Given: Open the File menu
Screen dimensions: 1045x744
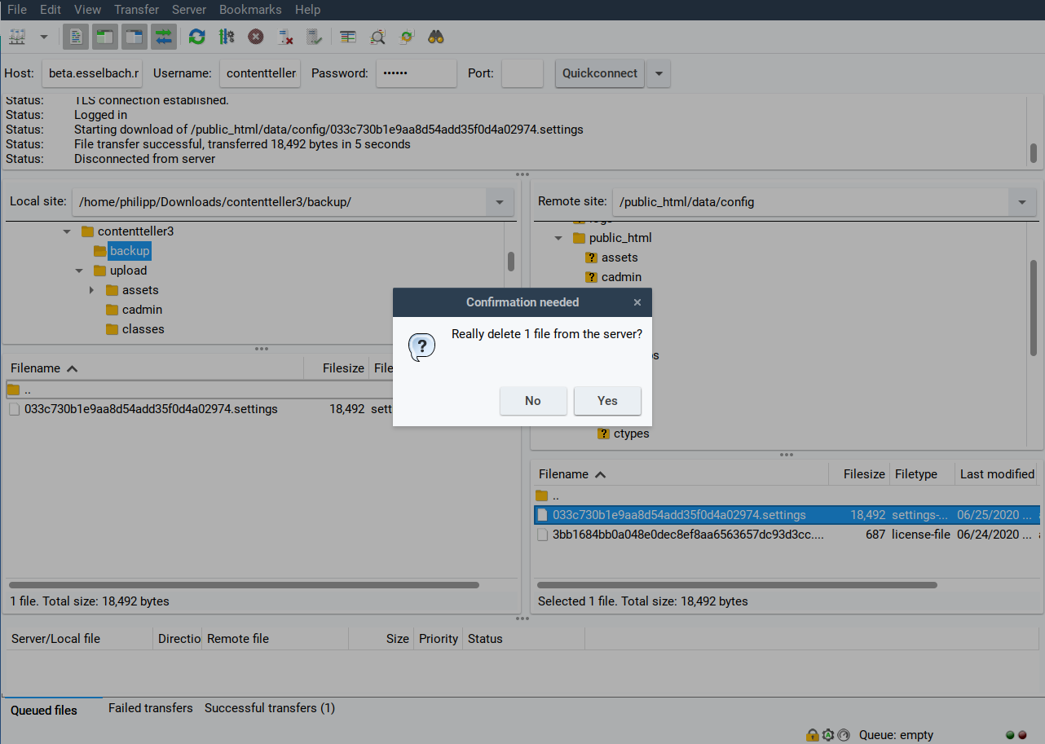Looking at the screenshot, I should pos(17,10).
